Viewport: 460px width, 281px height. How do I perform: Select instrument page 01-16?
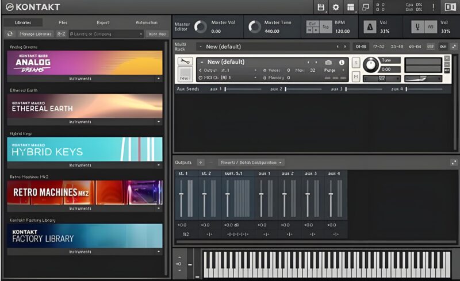pos(361,47)
